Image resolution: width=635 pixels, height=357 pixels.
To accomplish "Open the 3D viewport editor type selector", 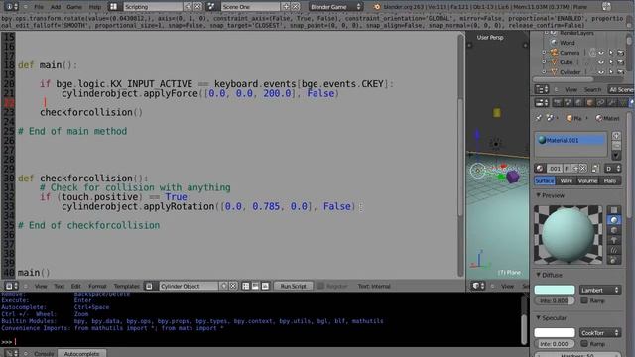I will click(x=478, y=286).
